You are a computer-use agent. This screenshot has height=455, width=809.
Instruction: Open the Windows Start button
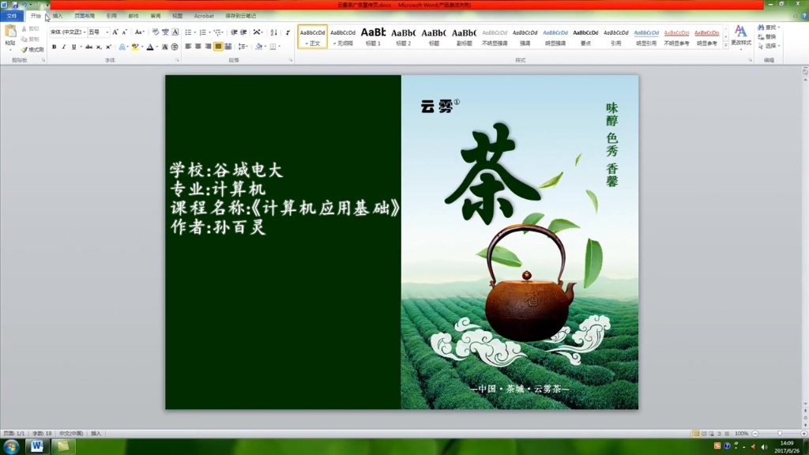click(x=11, y=447)
